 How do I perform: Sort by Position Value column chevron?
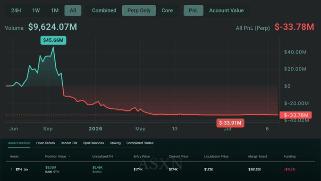point(69,156)
